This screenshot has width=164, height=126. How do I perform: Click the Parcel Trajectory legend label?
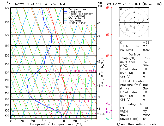tap(81, 14)
